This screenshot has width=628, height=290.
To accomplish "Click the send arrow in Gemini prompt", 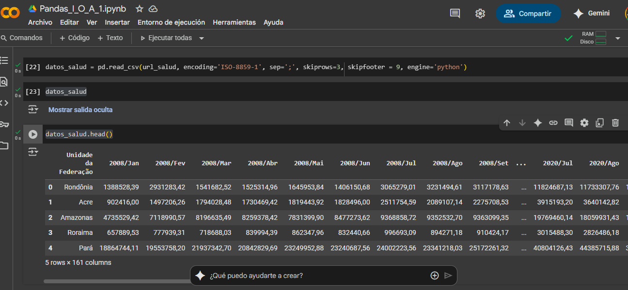I will point(448,275).
